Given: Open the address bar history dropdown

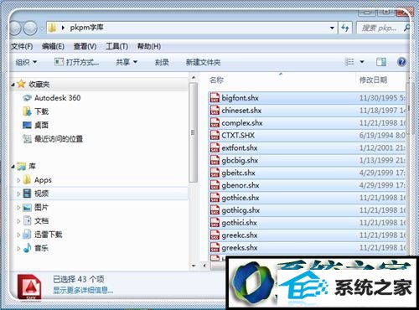Looking at the screenshot, I should 332,28.
